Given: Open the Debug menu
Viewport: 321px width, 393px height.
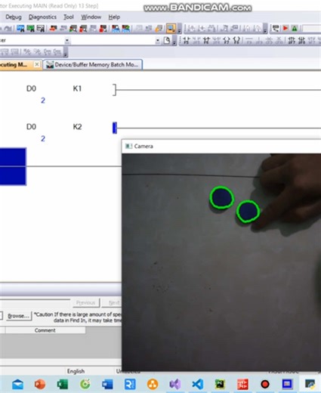Looking at the screenshot, I should pos(14,17).
